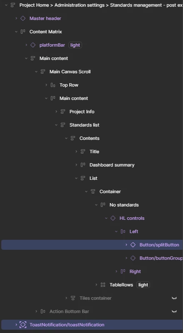Collapse the No standards frame
The width and height of the screenshot is (183, 333).
click(96, 205)
